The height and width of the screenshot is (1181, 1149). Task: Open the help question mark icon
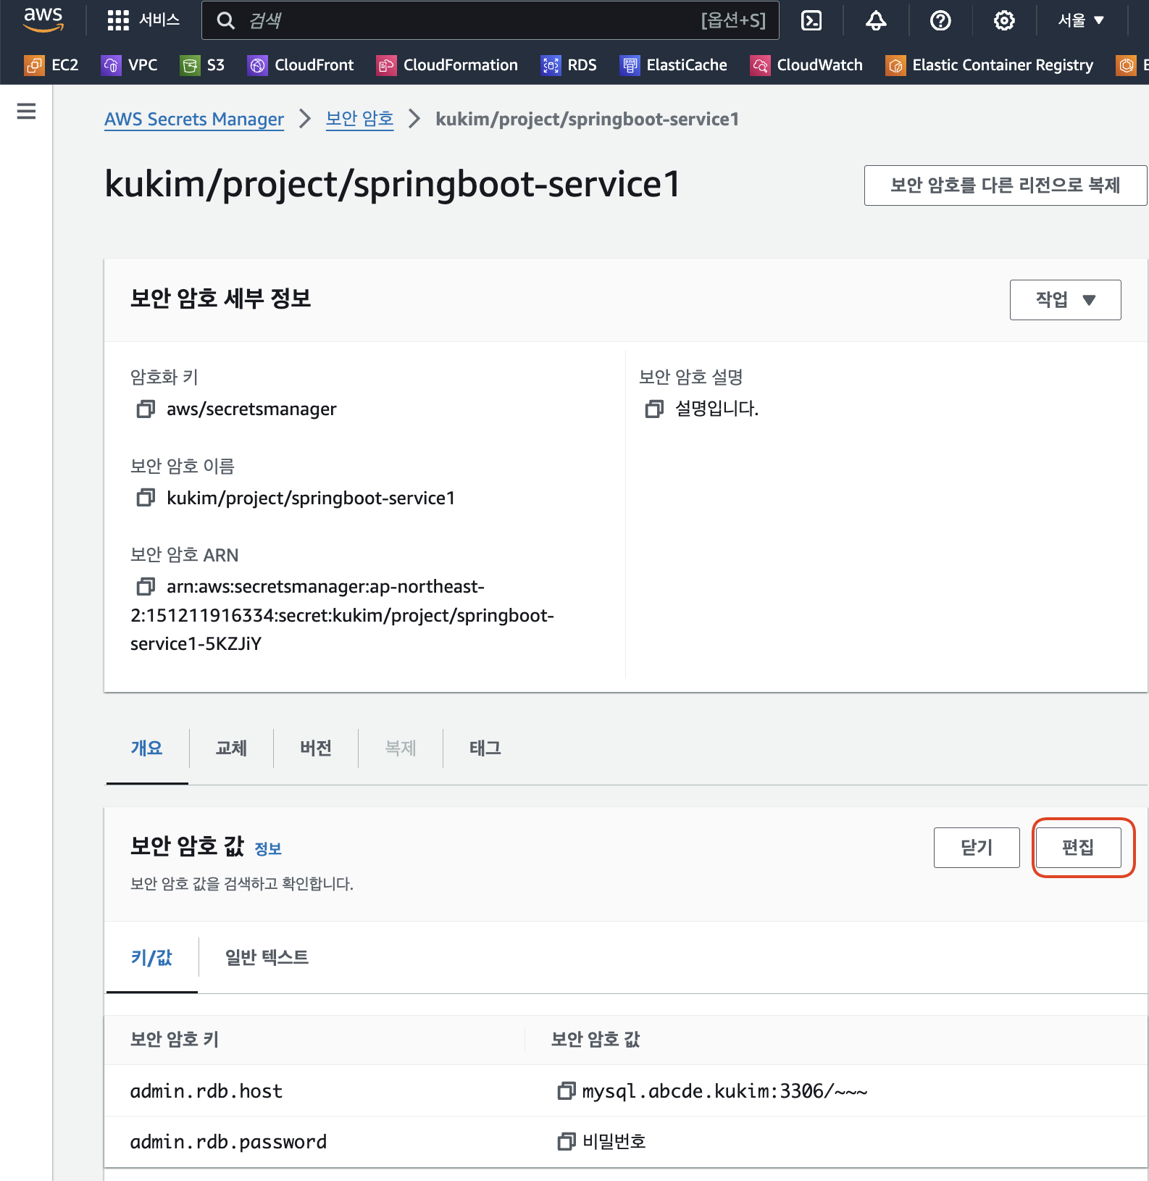940,20
